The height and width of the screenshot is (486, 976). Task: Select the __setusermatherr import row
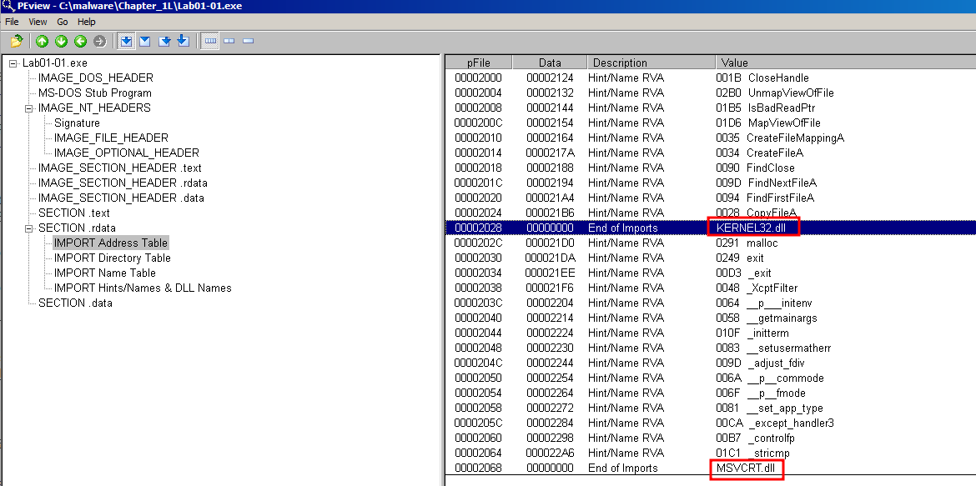(x=711, y=348)
